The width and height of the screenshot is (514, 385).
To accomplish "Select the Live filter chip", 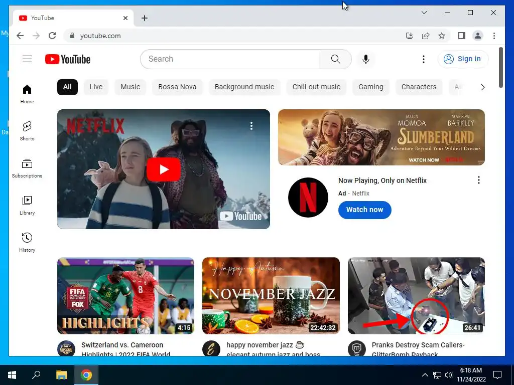I will point(96,87).
